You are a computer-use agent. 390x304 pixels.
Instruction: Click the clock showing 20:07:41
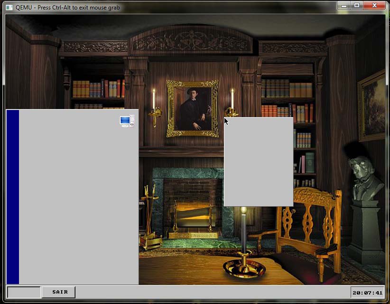(367, 293)
